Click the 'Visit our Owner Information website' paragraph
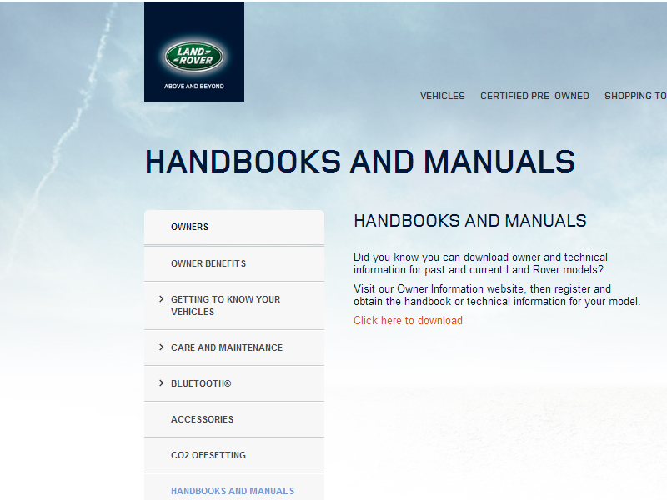This screenshot has height=500, width=667. (x=497, y=295)
